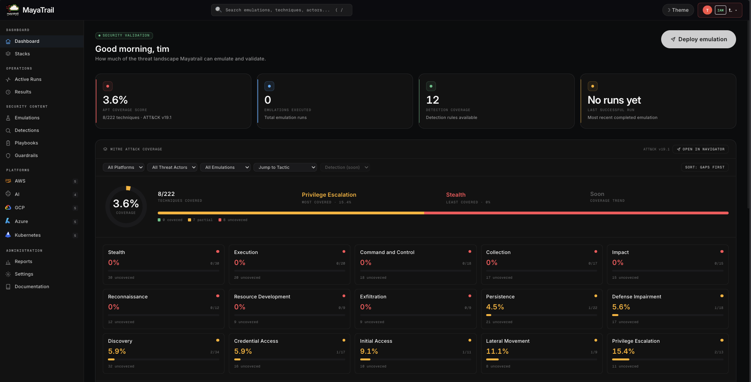Viewport: 751px width, 382px height.
Task: Click the Results clock icon
Action: [x=8, y=92]
